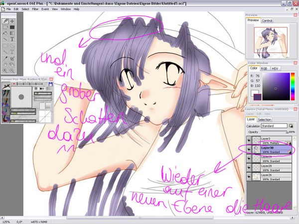Viewport: 299px width, 224px height.
Task: Hide Layer3 using its eye icon
Action: (250, 140)
